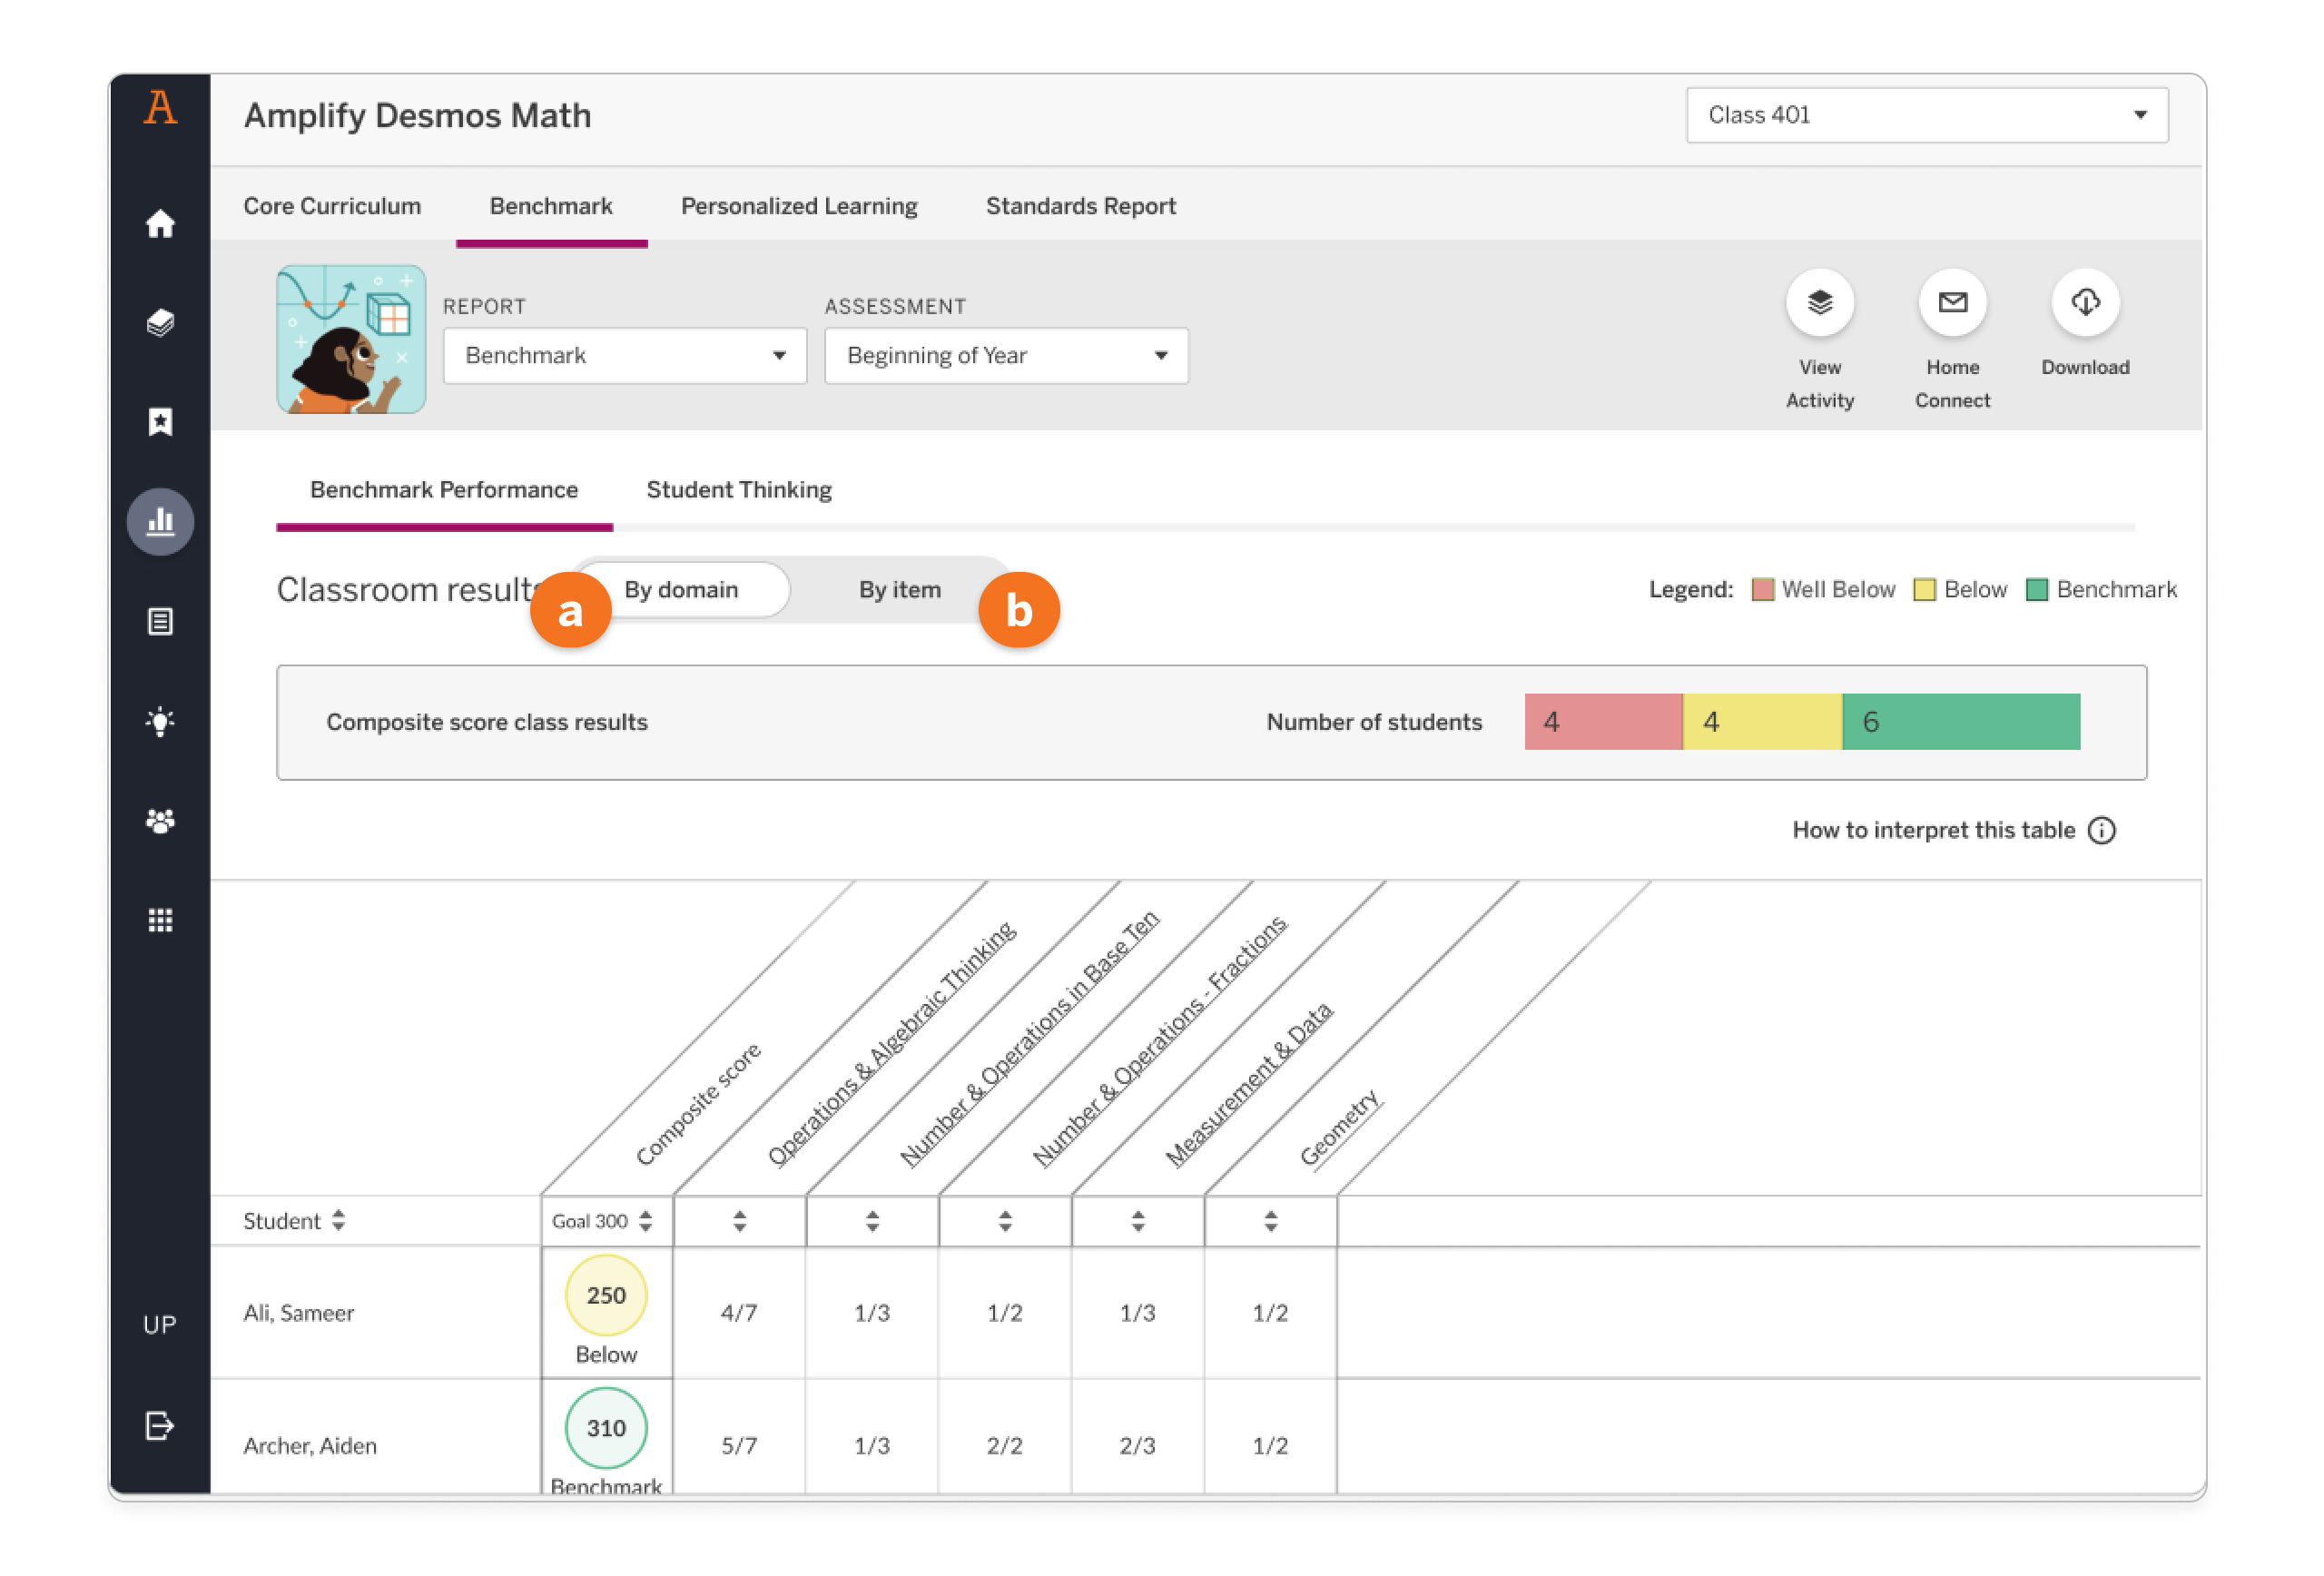This screenshot has width=2324, height=1576.
Task: Switch results view to By item
Action: [x=899, y=590]
